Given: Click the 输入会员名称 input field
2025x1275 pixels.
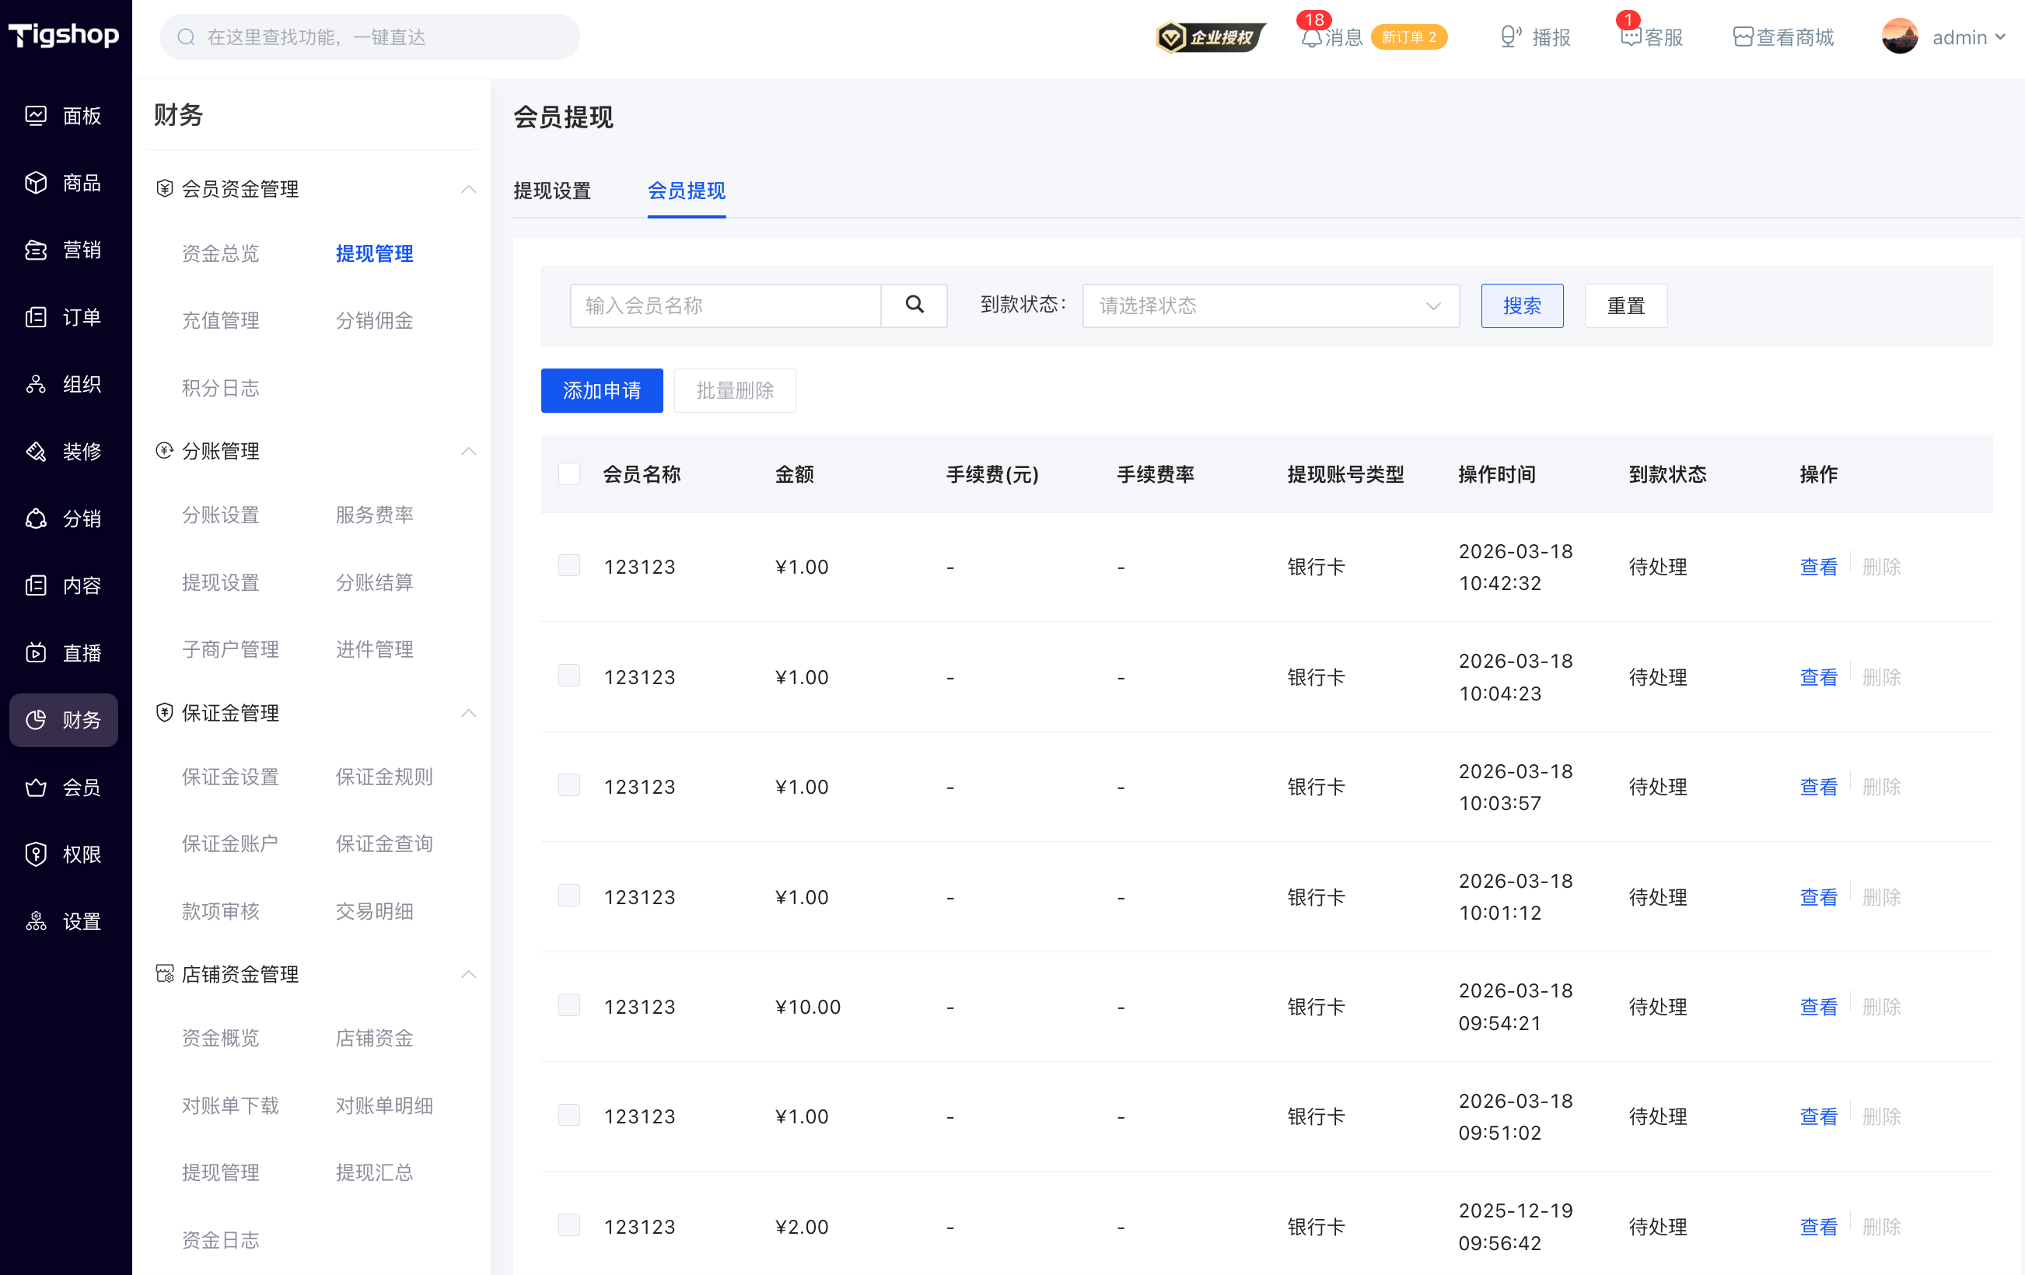Looking at the screenshot, I should click(x=725, y=305).
